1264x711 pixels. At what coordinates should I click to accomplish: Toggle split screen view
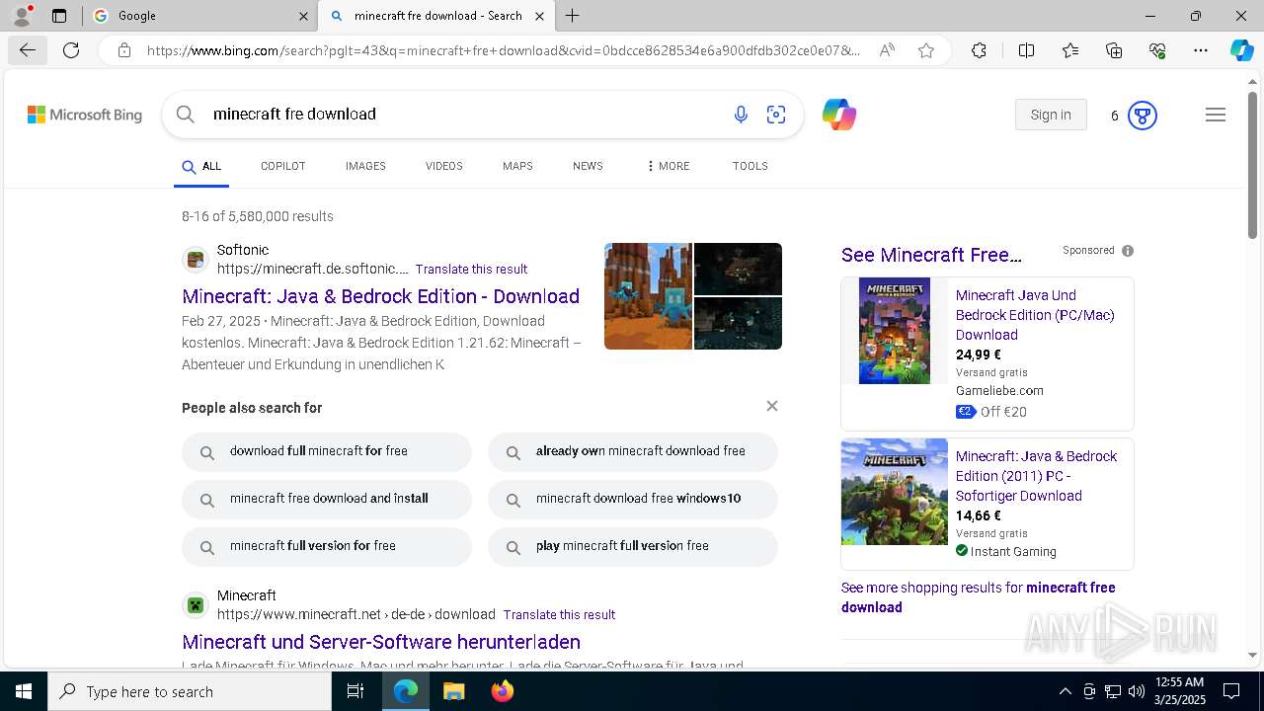(x=1026, y=50)
